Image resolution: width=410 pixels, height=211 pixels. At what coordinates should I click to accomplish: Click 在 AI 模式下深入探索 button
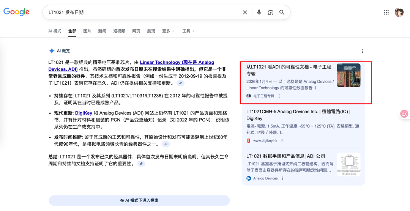click(139, 200)
